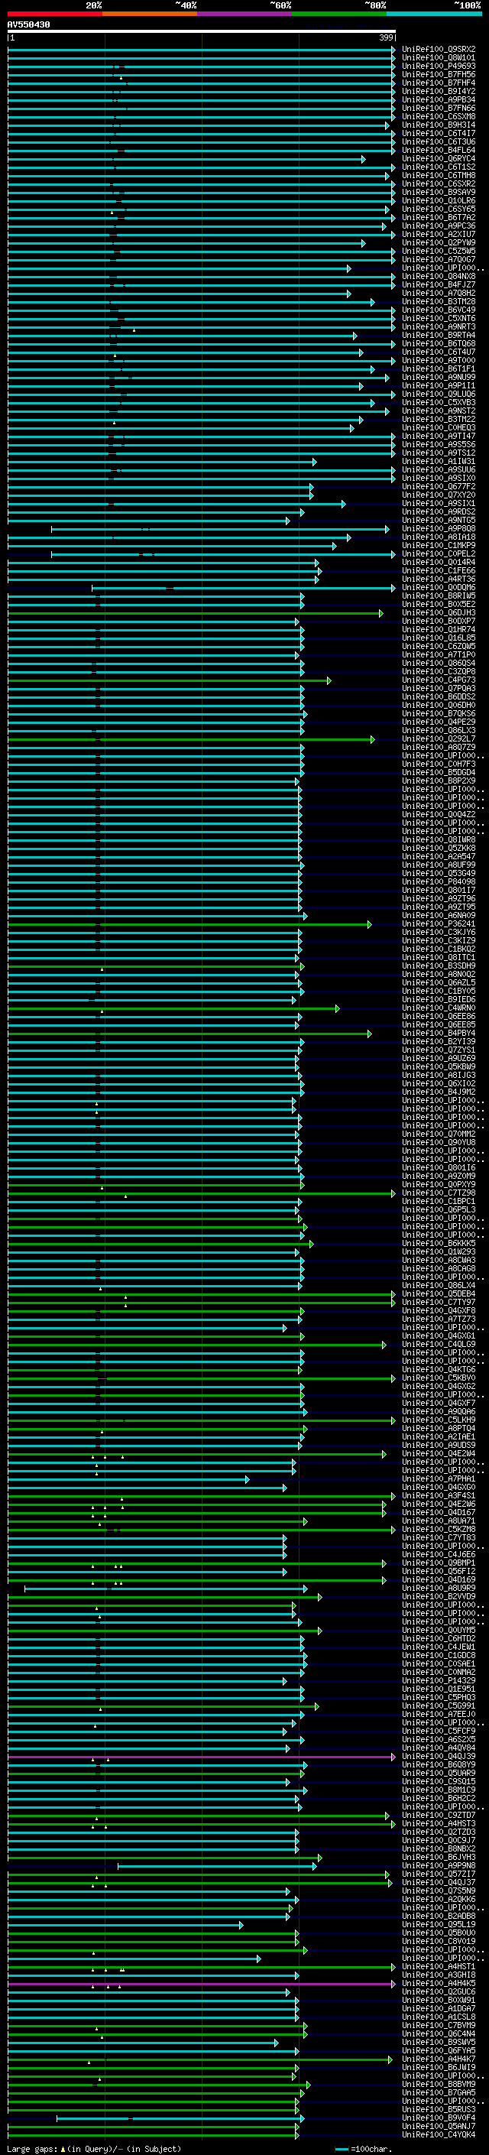489x2155 pixels.
Task: Select label UniRef100_C3KJY6
Action: coord(439,933)
